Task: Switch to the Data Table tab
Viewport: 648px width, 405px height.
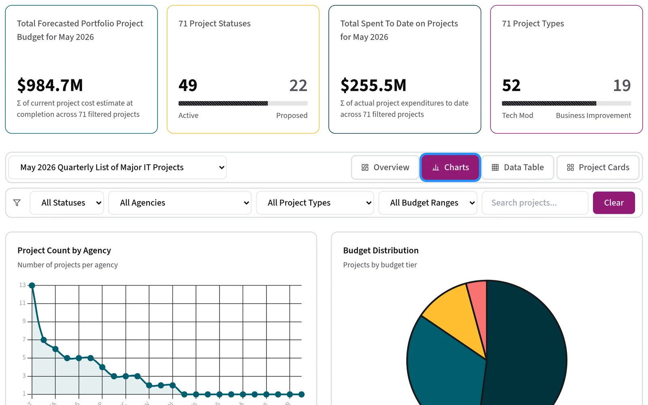Action: (518, 168)
